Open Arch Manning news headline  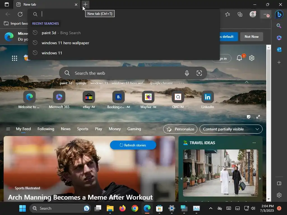[80, 197]
